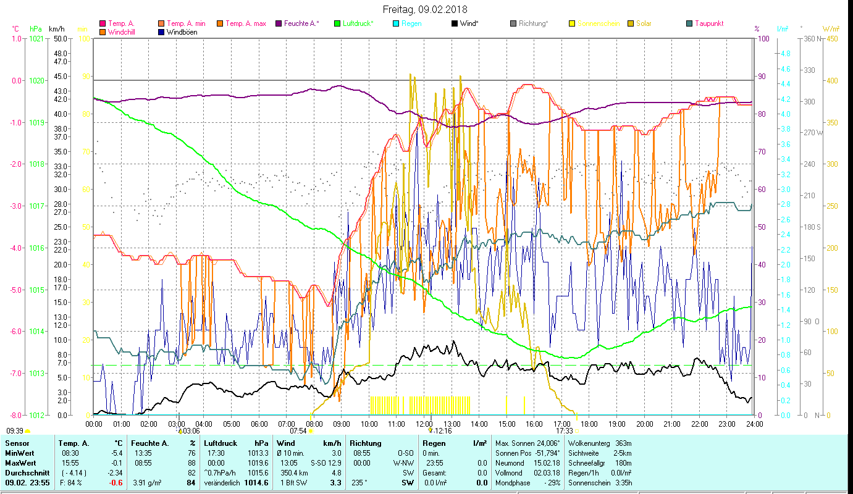Click the 12:16 marker below the time axis
Image resolution: width=853 pixels, height=494 pixels.
[x=442, y=430]
